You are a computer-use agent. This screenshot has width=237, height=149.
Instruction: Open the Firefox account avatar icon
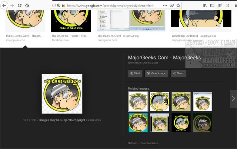tap(220, 6)
